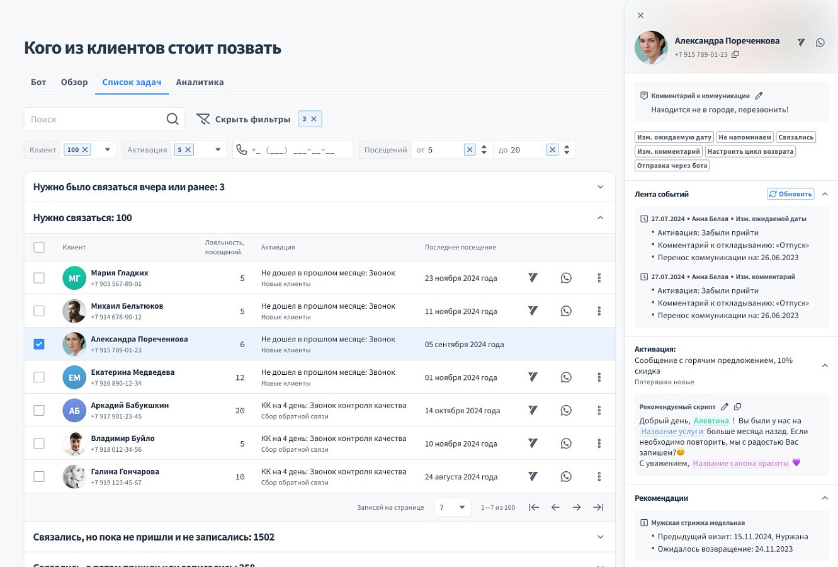Check the box for Михаил Бельтюков
838x567 pixels.
click(39, 311)
